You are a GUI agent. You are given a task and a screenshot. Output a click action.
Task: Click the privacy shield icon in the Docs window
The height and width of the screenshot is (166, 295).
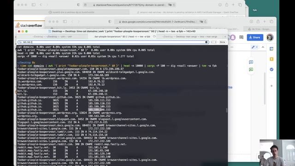tap(110, 22)
